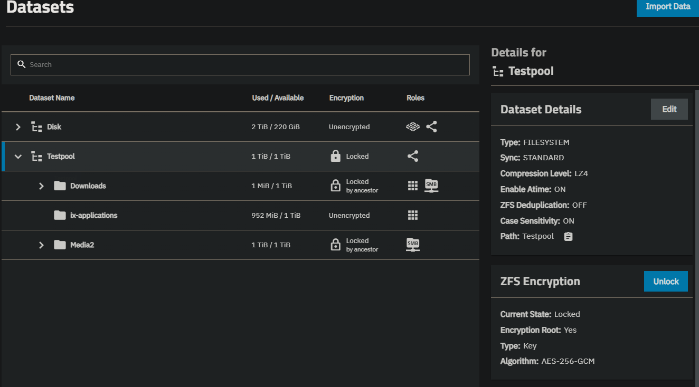Select the Disk dataset name
Viewport: 699px width, 387px height.
[x=54, y=127]
